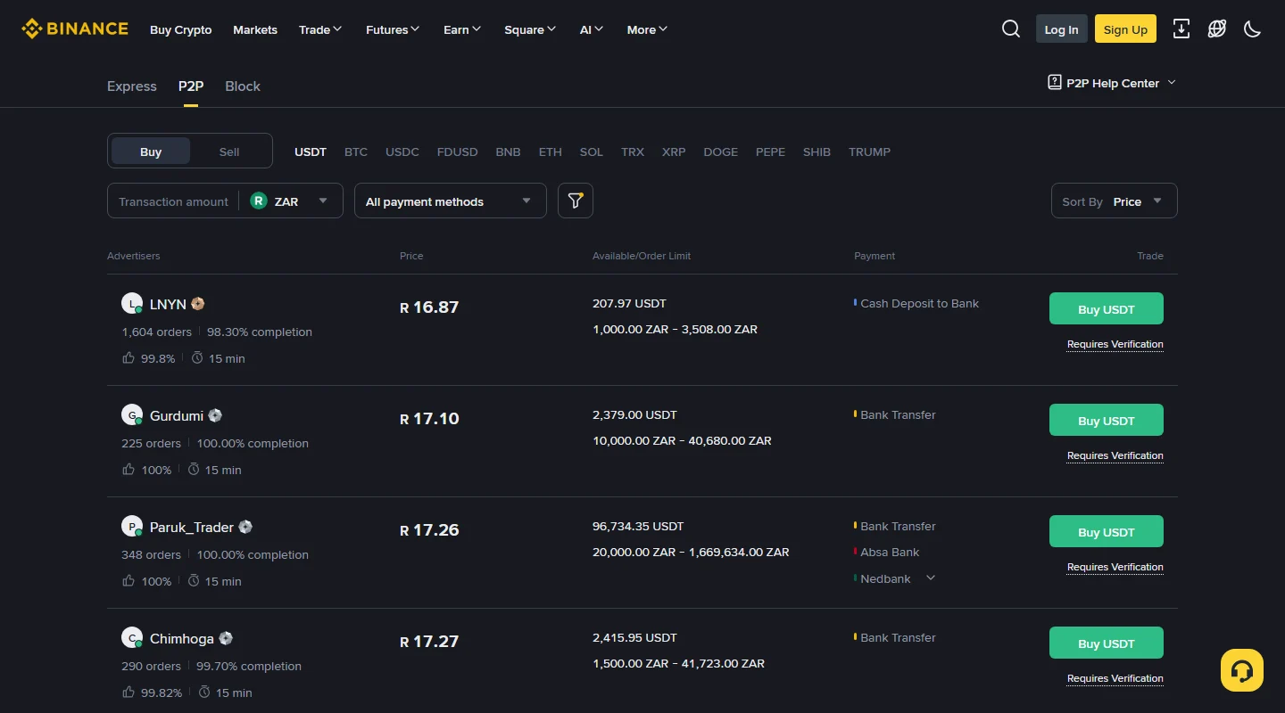Screen dimensions: 1285x713
Task: Open the Sort By Price dropdown
Action: (x=1115, y=201)
